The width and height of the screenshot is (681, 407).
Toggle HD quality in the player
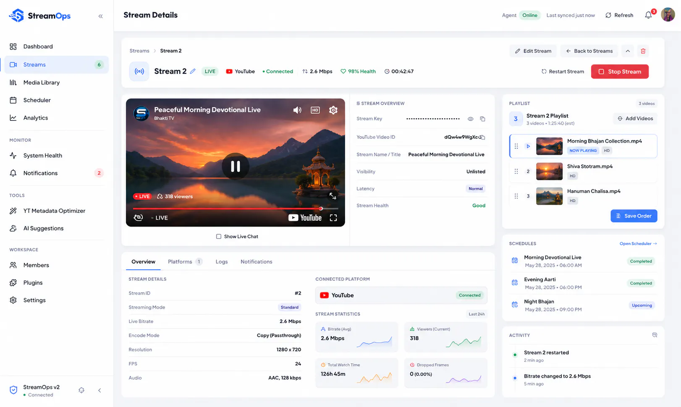point(315,110)
